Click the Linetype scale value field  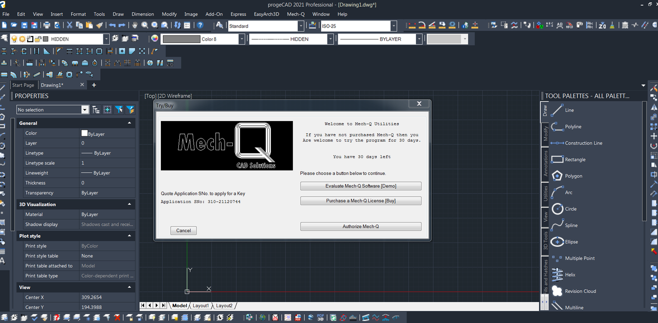(107, 163)
